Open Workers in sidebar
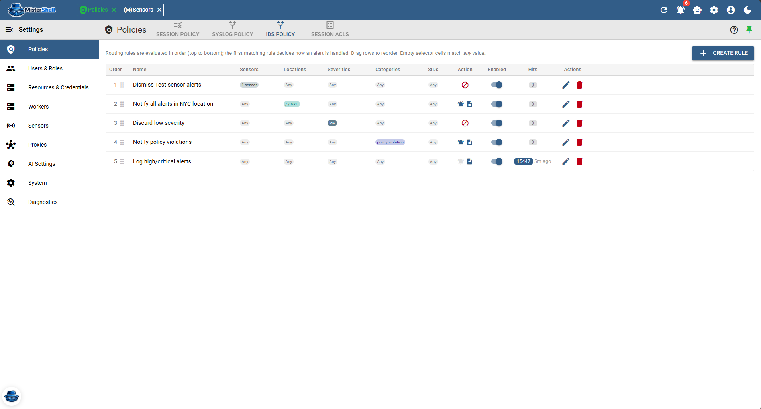Viewport: 761px width, 409px height. point(49,107)
